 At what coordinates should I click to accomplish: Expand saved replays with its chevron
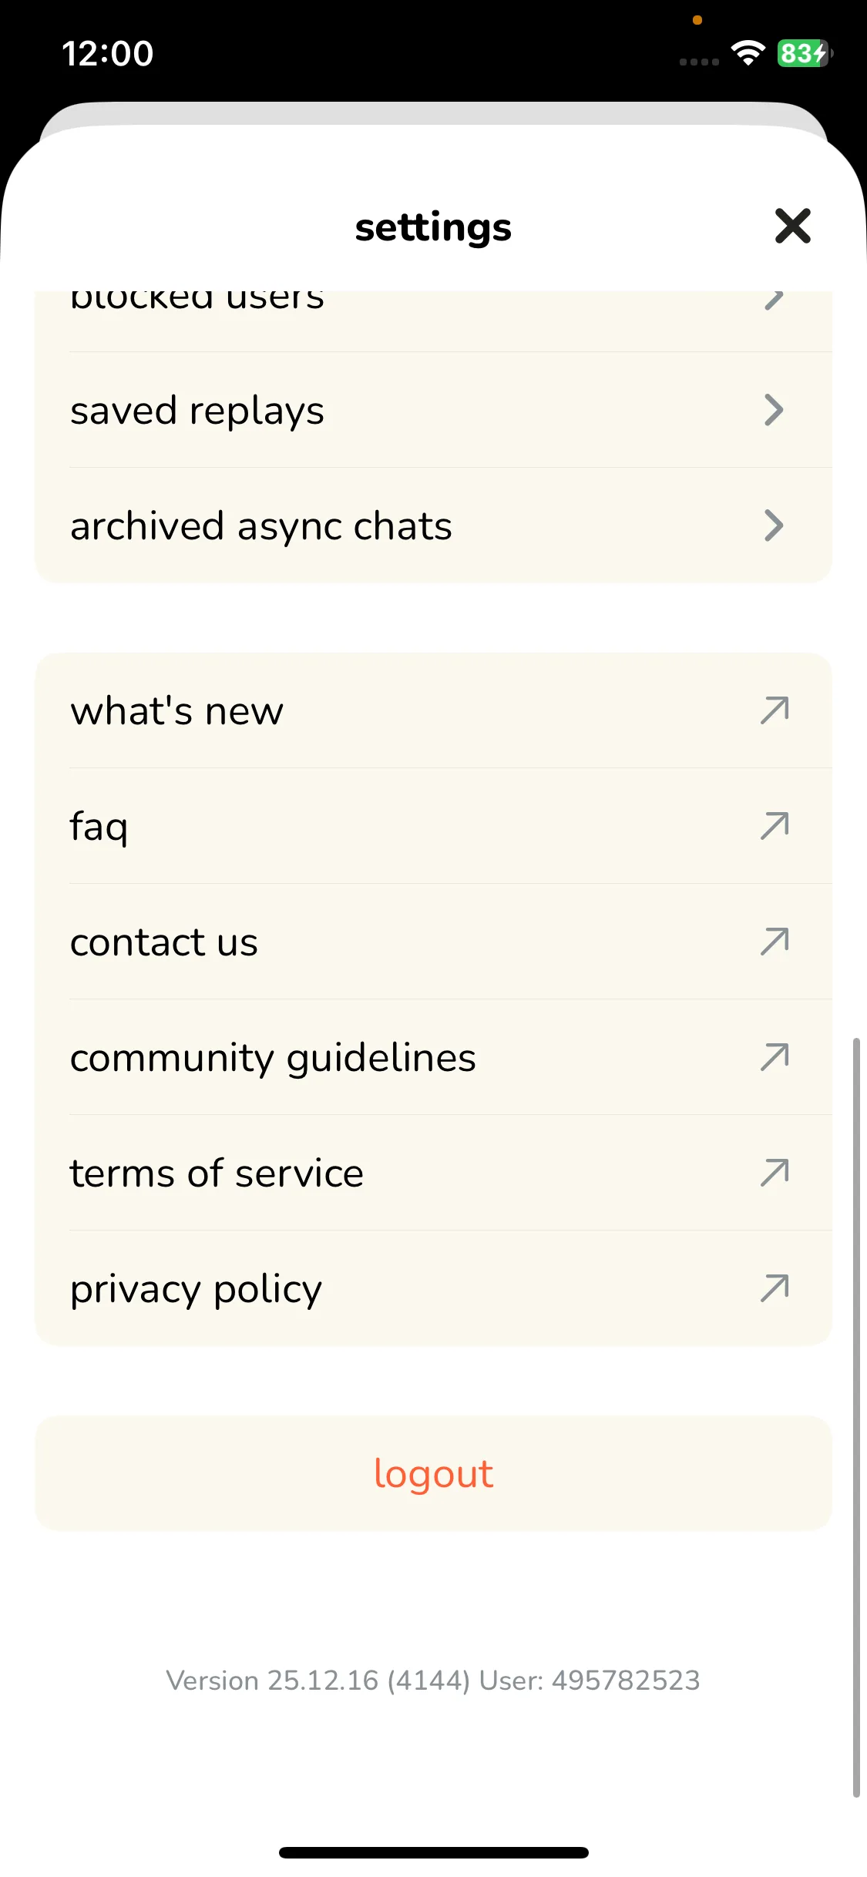774,410
